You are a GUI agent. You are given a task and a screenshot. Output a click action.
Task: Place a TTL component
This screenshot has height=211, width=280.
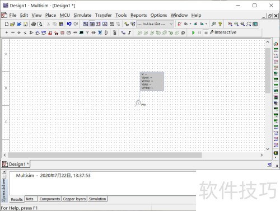[x=38, y=32]
